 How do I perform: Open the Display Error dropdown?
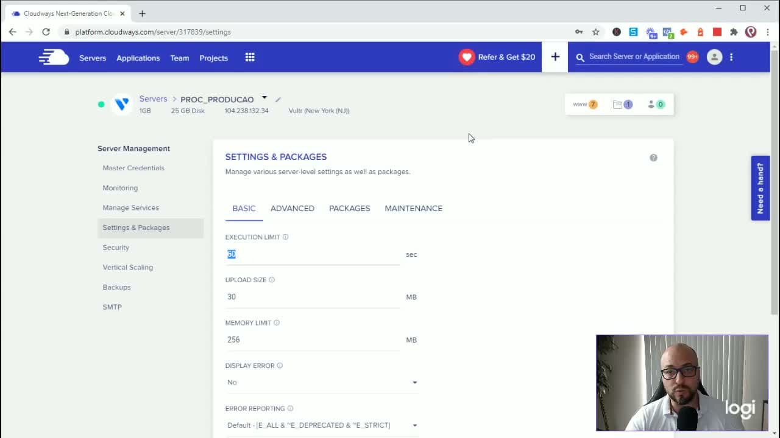point(322,383)
